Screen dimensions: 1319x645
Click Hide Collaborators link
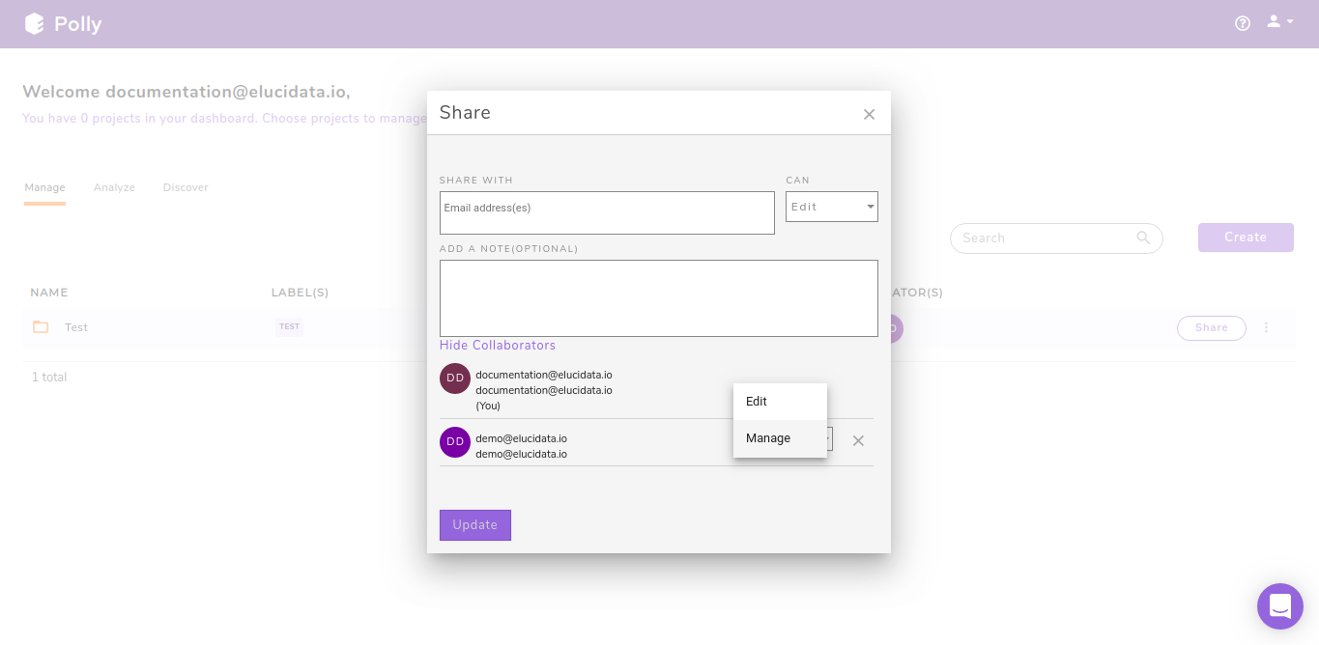click(498, 345)
